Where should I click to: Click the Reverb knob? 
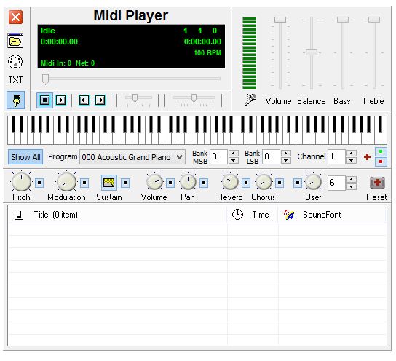(230, 182)
